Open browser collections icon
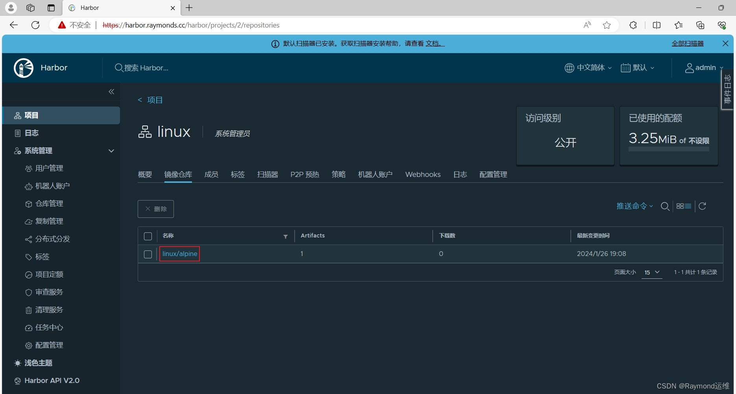Viewport: 736px width, 394px height. point(700,25)
